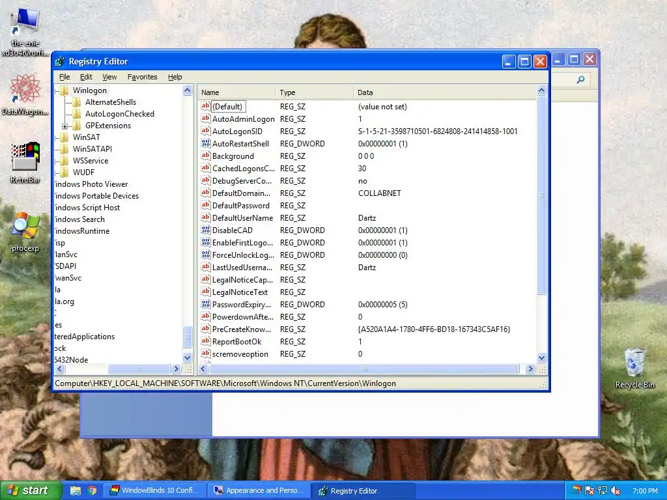Select the scremoveoption value name

click(240, 354)
